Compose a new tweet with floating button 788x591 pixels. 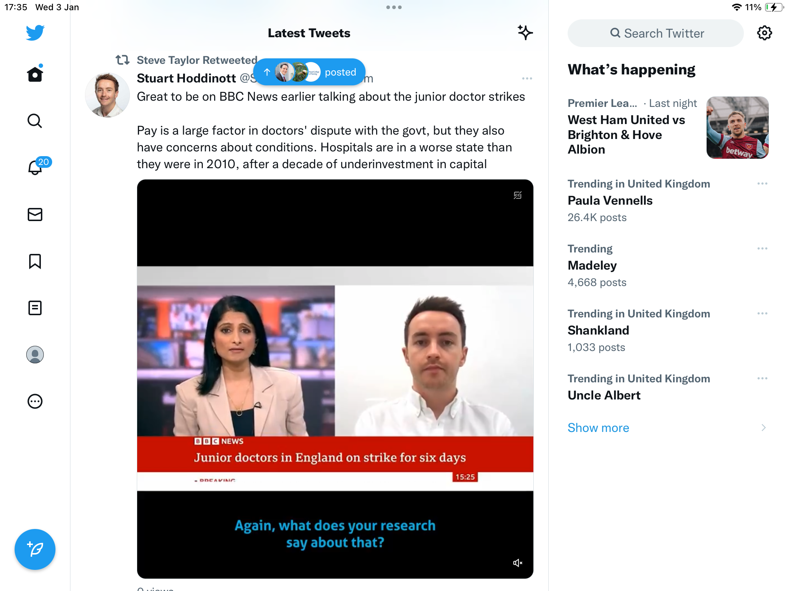tap(35, 549)
